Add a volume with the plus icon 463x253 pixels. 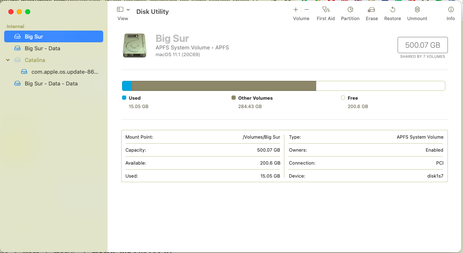[x=296, y=10]
